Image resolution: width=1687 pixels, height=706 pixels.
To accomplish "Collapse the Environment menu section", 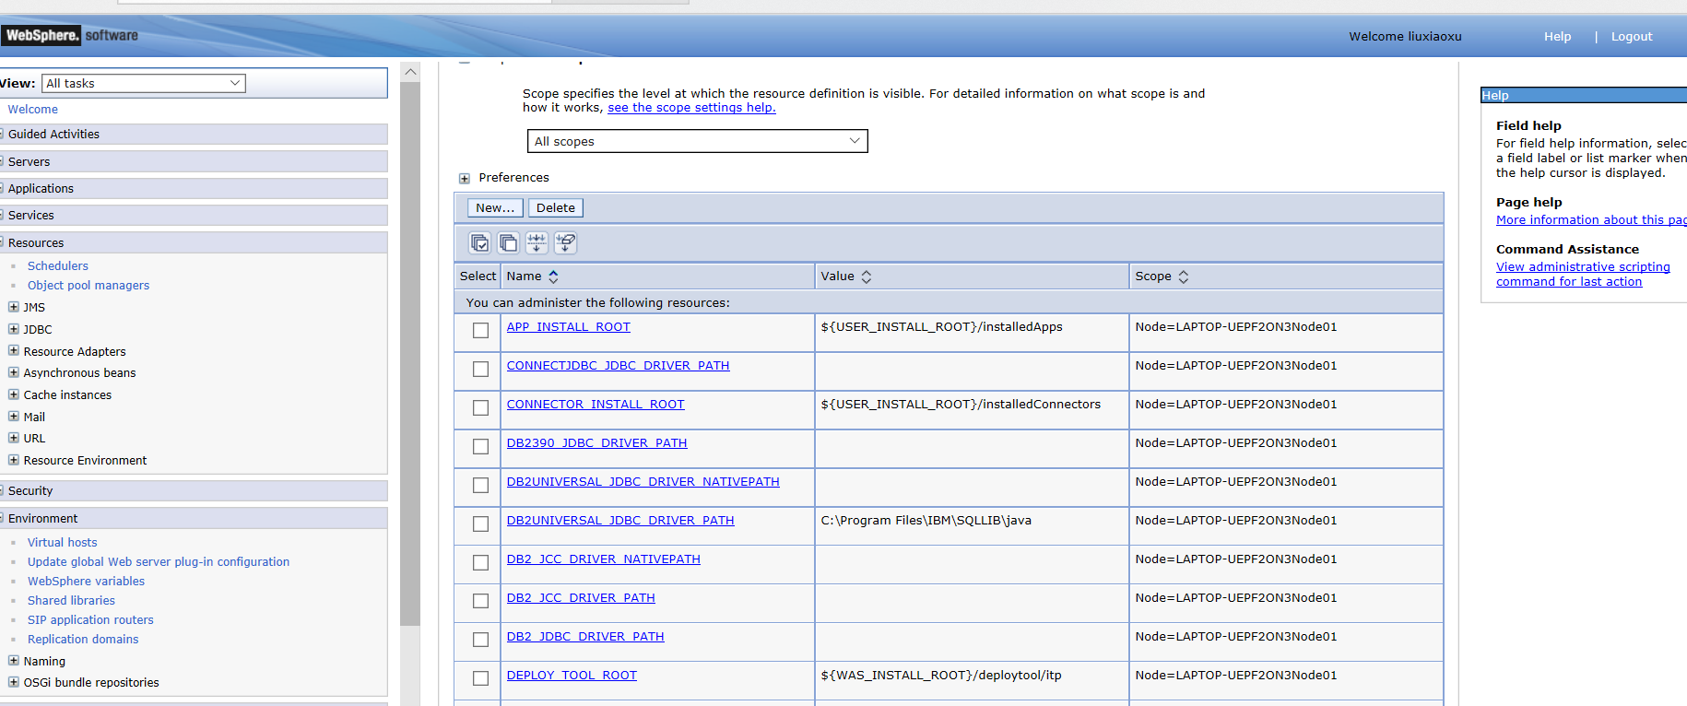I will [193, 518].
